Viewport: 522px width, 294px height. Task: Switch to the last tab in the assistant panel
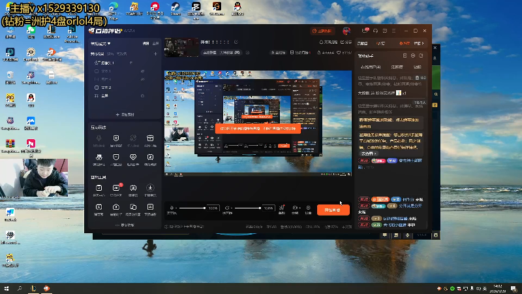(417, 67)
